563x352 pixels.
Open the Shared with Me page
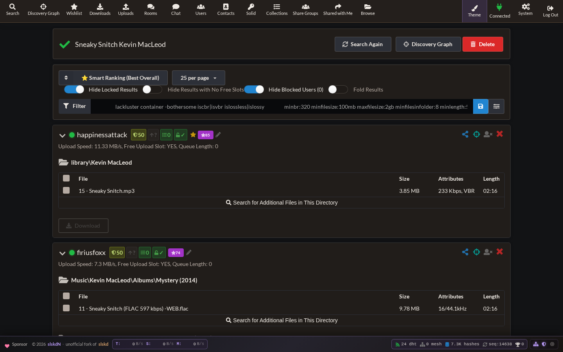338,9
